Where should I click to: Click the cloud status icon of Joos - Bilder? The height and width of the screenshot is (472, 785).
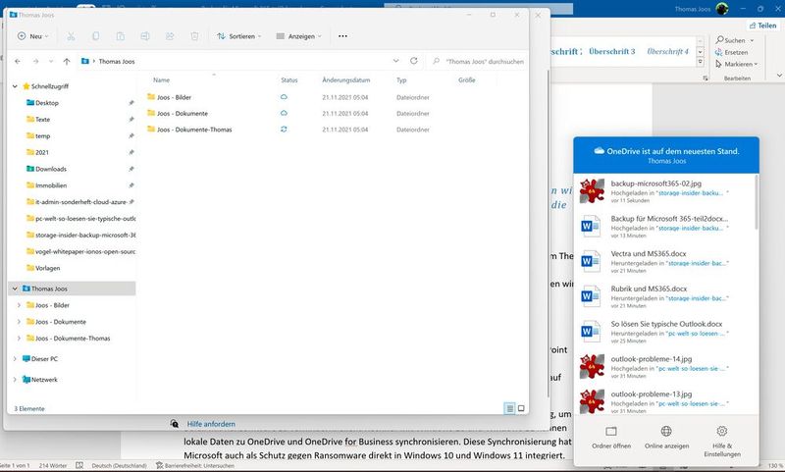tap(284, 97)
